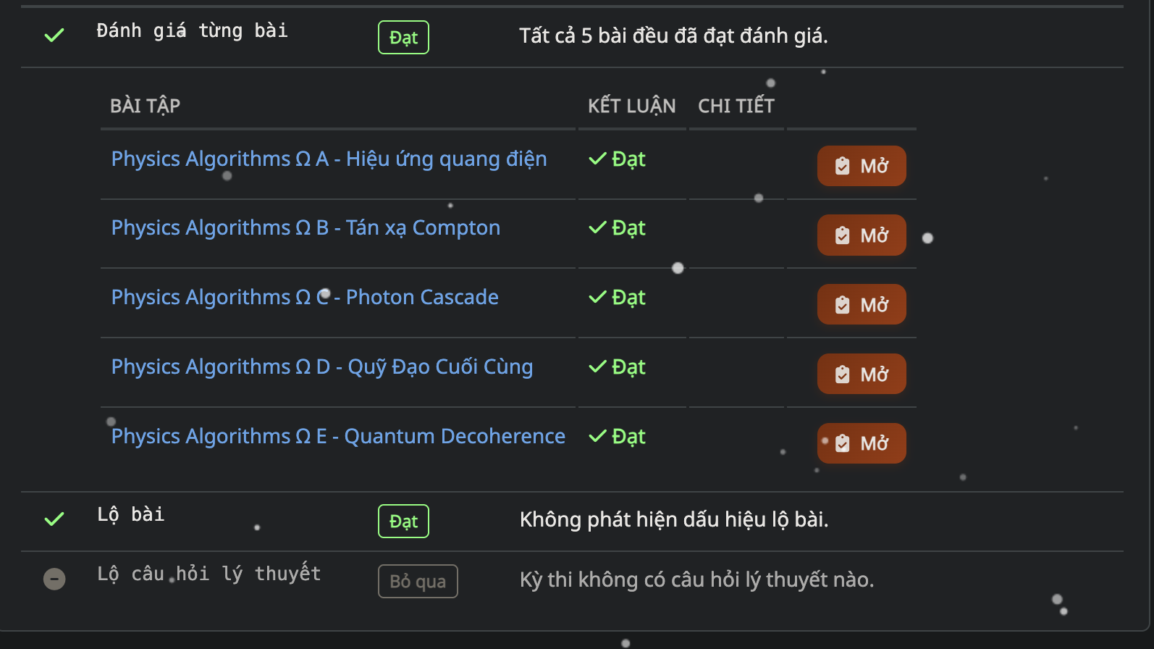
Task: Click green checkmark icon beside Lộ bài
Action: coord(54,519)
